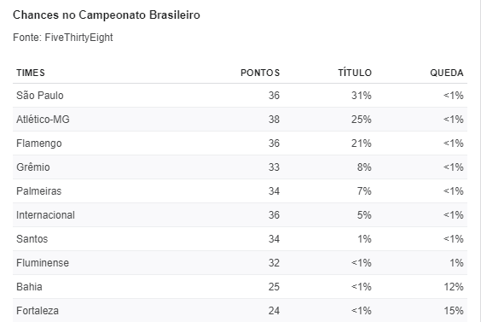This screenshot has width=481, height=322.
Task: Click Fortaleza's 15% relegation chance
Action: 454,311
